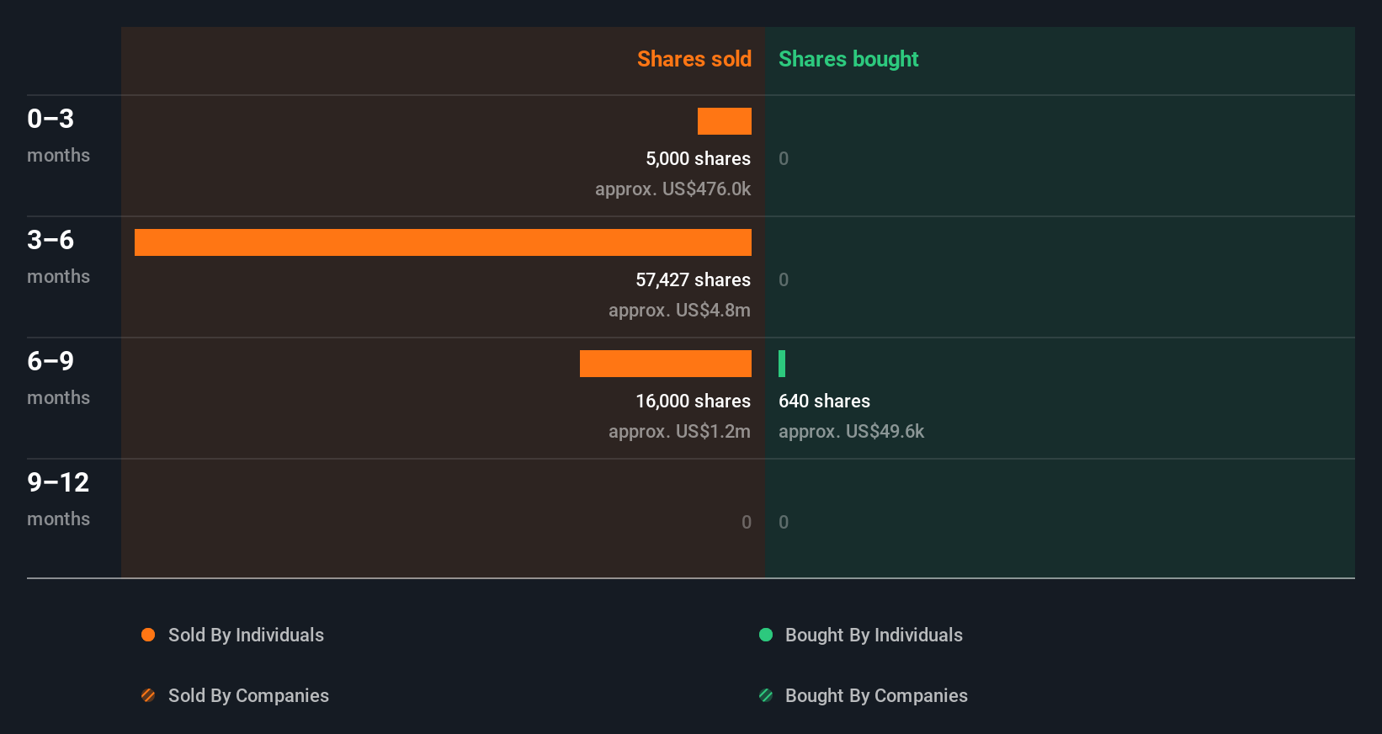Click the bought "0" in the 0–3 months row
Image resolution: width=1382 pixels, height=734 pixels.
(x=784, y=158)
